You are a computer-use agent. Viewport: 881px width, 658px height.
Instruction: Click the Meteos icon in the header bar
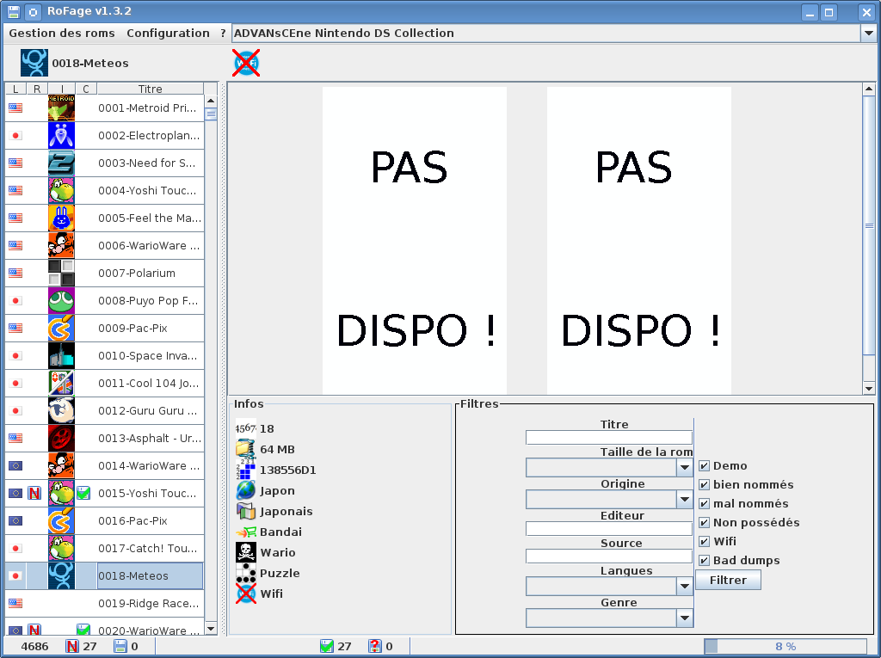[x=34, y=63]
